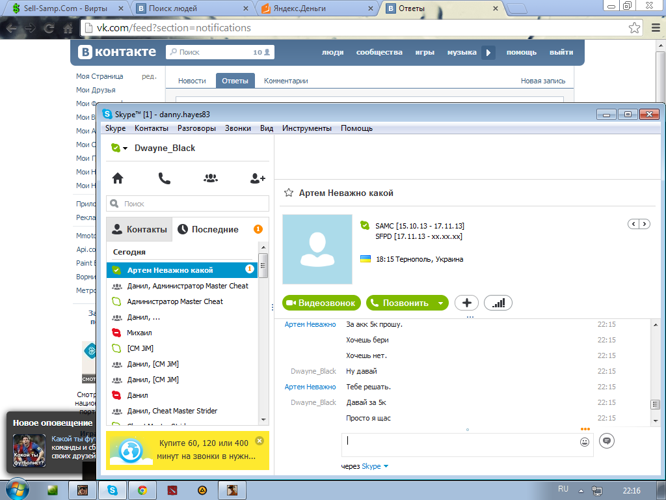Open the Разговоры menu
The width and height of the screenshot is (666, 500).
click(196, 128)
